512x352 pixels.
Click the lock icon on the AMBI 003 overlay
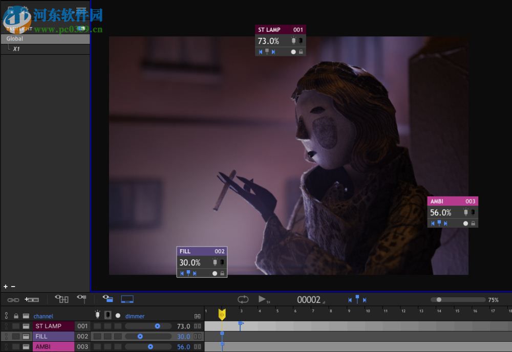pyautogui.click(x=474, y=223)
